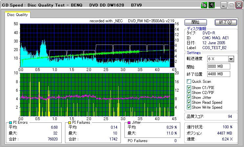The image size is (244, 147).
Task: Toggle Show Write Speed checkbox
Action: point(189,107)
